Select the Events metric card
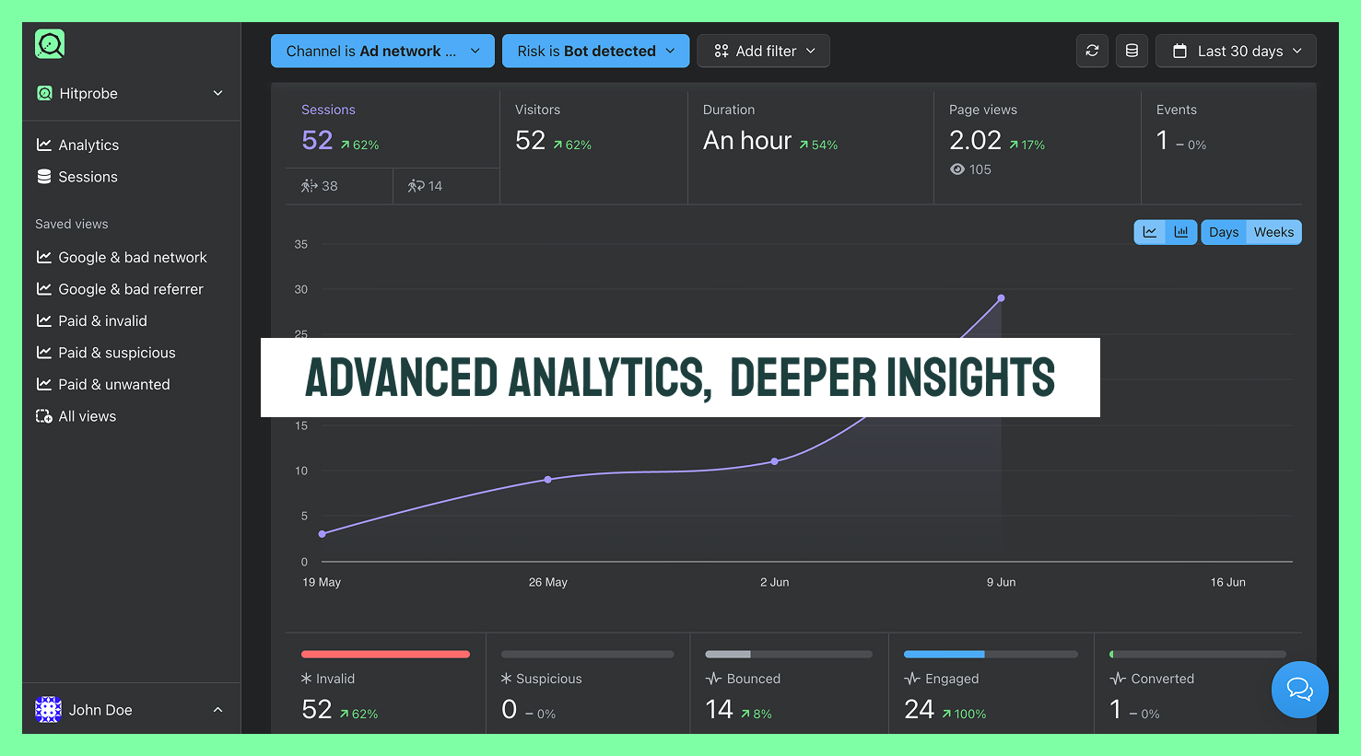Image resolution: width=1361 pixels, height=756 pixels. click(1222, 147)
